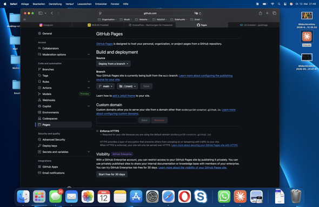This screenshot has height=207, width=319.
Task: Open the / (root) folder dropdown
Action: point(128,86)
